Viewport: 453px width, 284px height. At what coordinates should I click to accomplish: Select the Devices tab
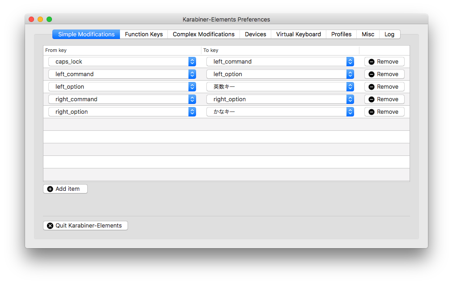click(x=256, y=34)
